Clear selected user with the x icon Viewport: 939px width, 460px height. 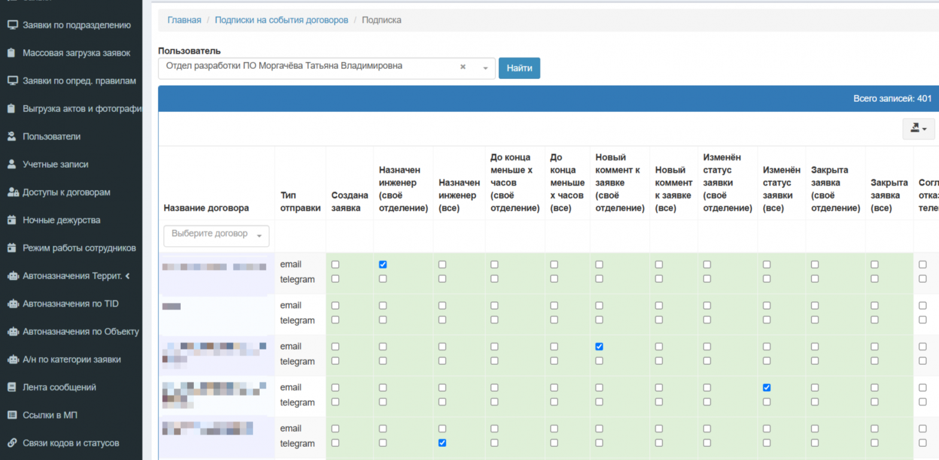[x=463, y=67]
